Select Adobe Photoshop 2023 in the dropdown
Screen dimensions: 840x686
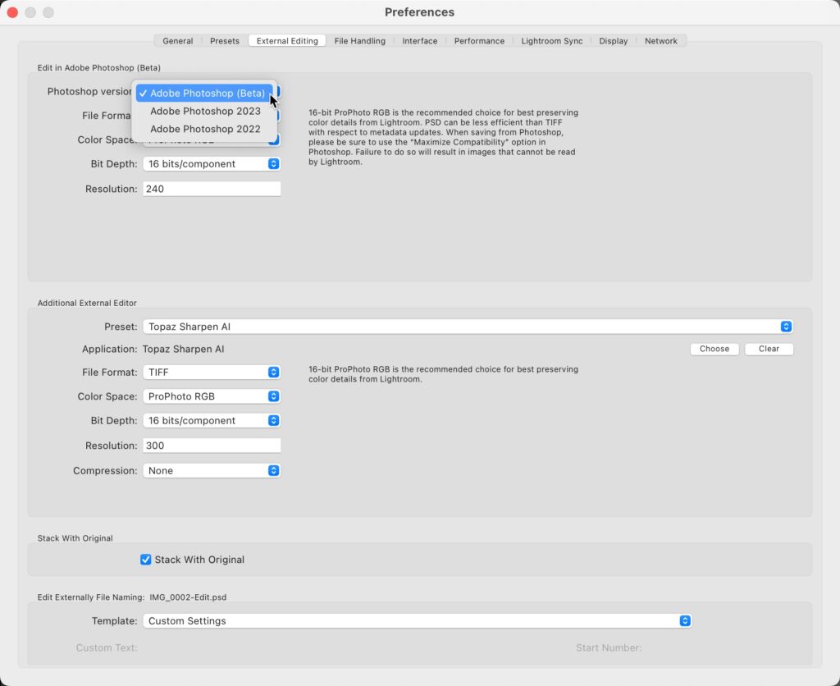204,111
